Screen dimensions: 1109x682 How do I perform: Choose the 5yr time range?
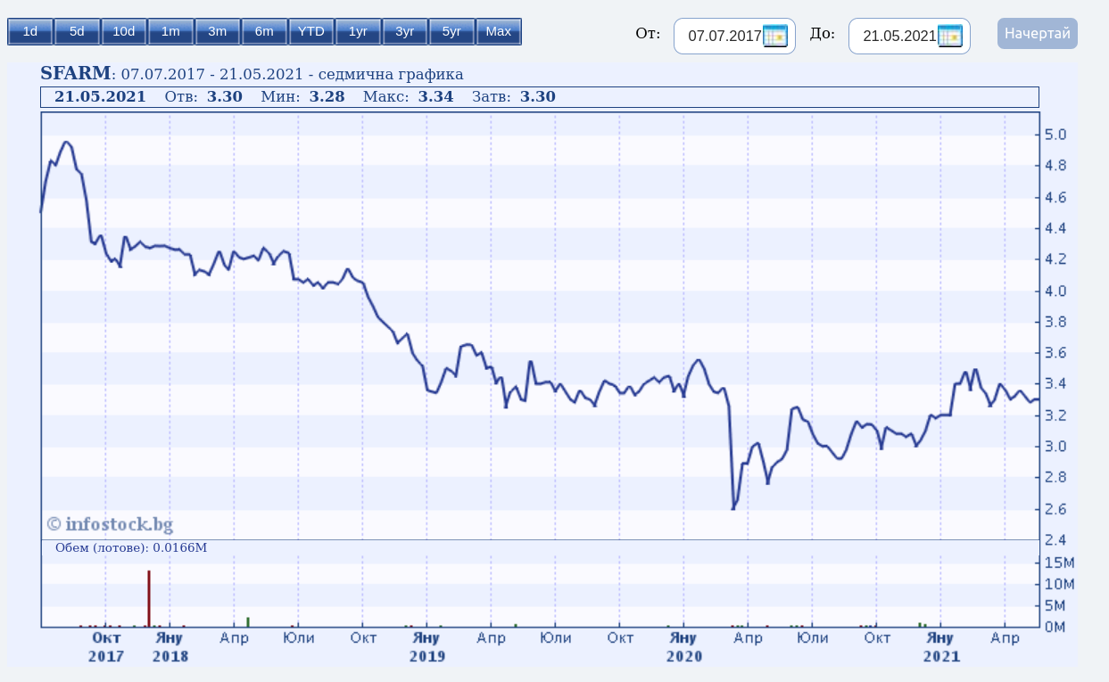pos(451,32)
